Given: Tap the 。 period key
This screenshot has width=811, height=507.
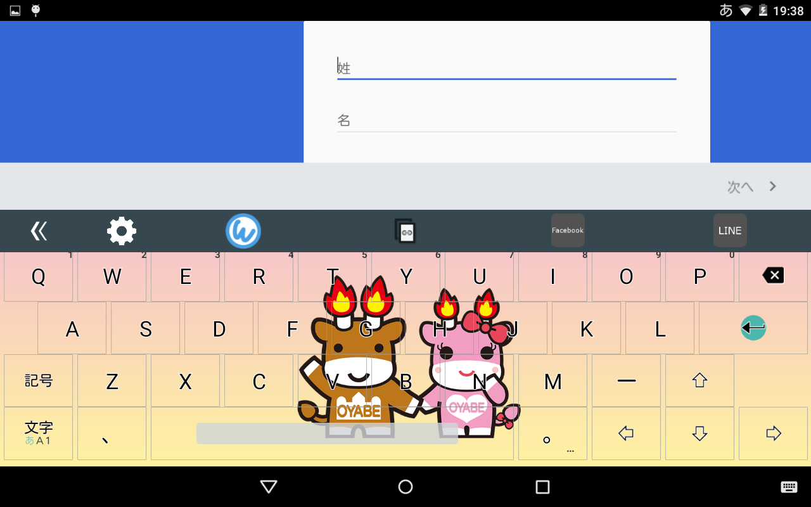Looking at the screenshot, I should click(x=552, y=433).
